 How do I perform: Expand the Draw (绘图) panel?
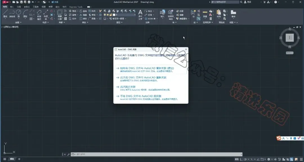coord(18,23)
